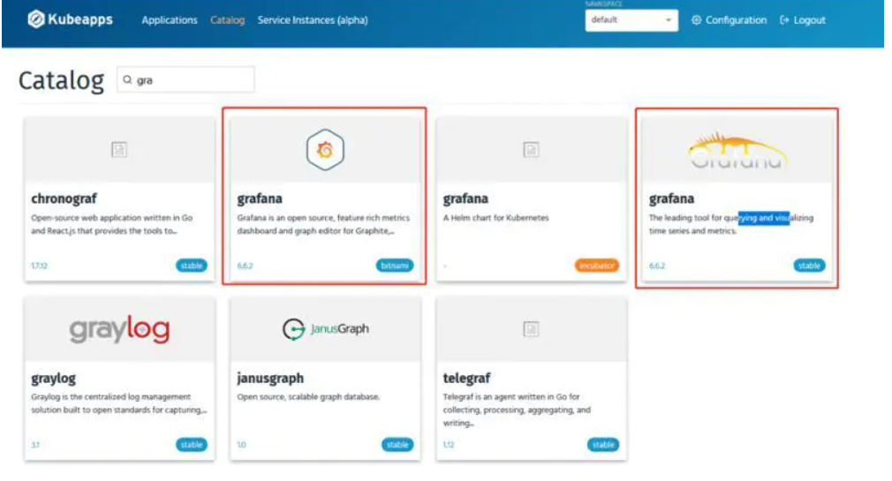This screenshot has width=892, height=481.
Task: Click the Catalog page heading
Action: click(62, 80)
